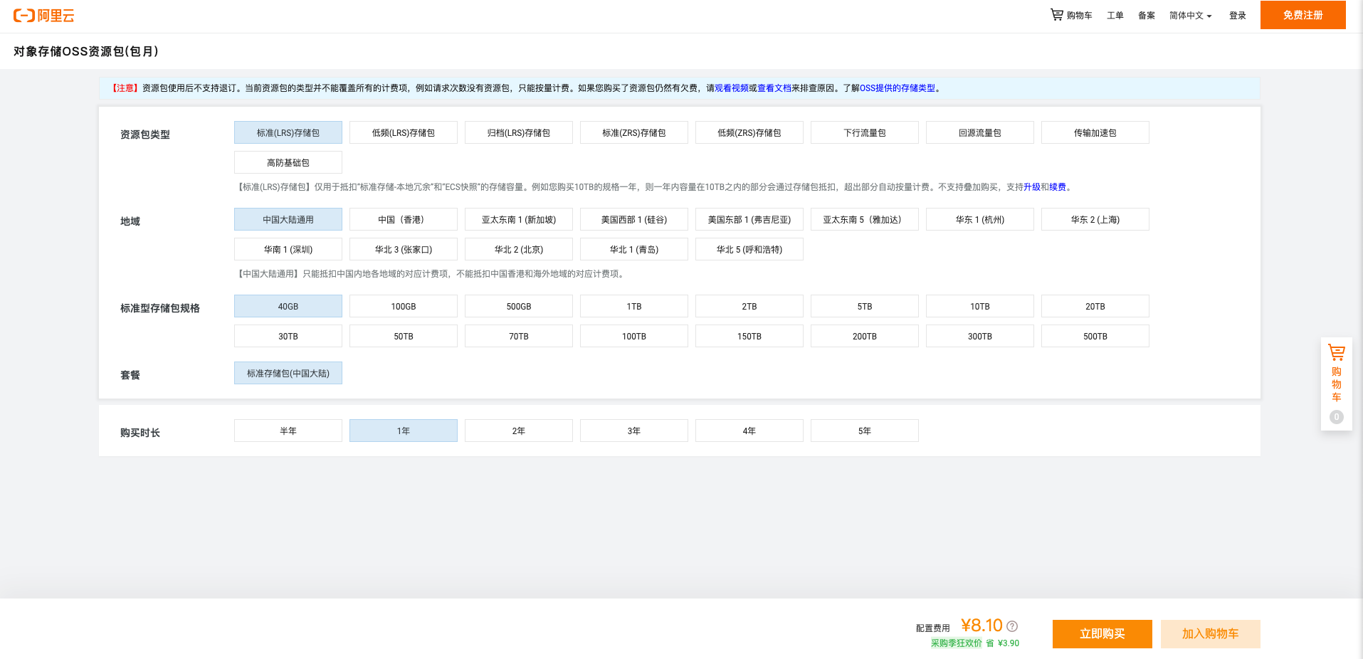Select 半年 purchase duration
The width and height of the screenshot is (1363, 659).
point(288,430)
